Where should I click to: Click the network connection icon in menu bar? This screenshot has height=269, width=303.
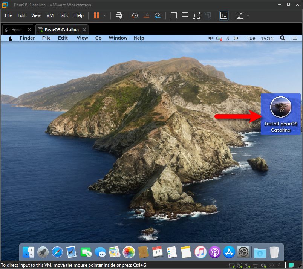pyautogui.click(x=236, y=38)
